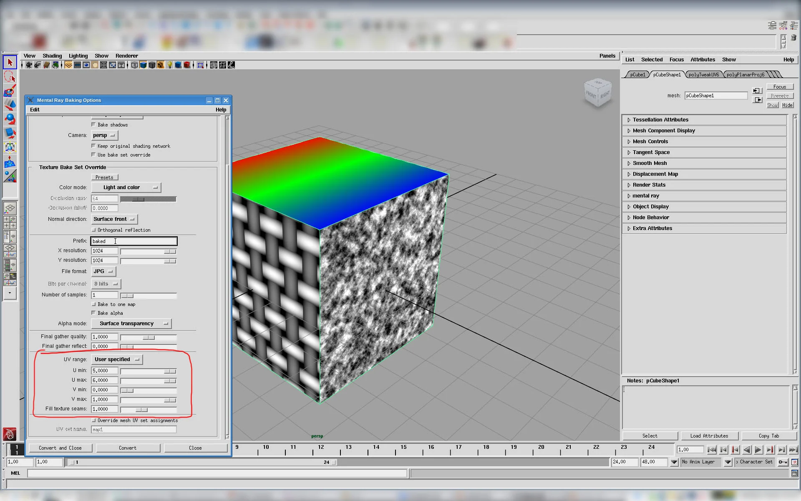The width and height of the screenshot is (801, 501).
Task: Switch to the polyTweakUV6 tab
Action: point(704,75)
